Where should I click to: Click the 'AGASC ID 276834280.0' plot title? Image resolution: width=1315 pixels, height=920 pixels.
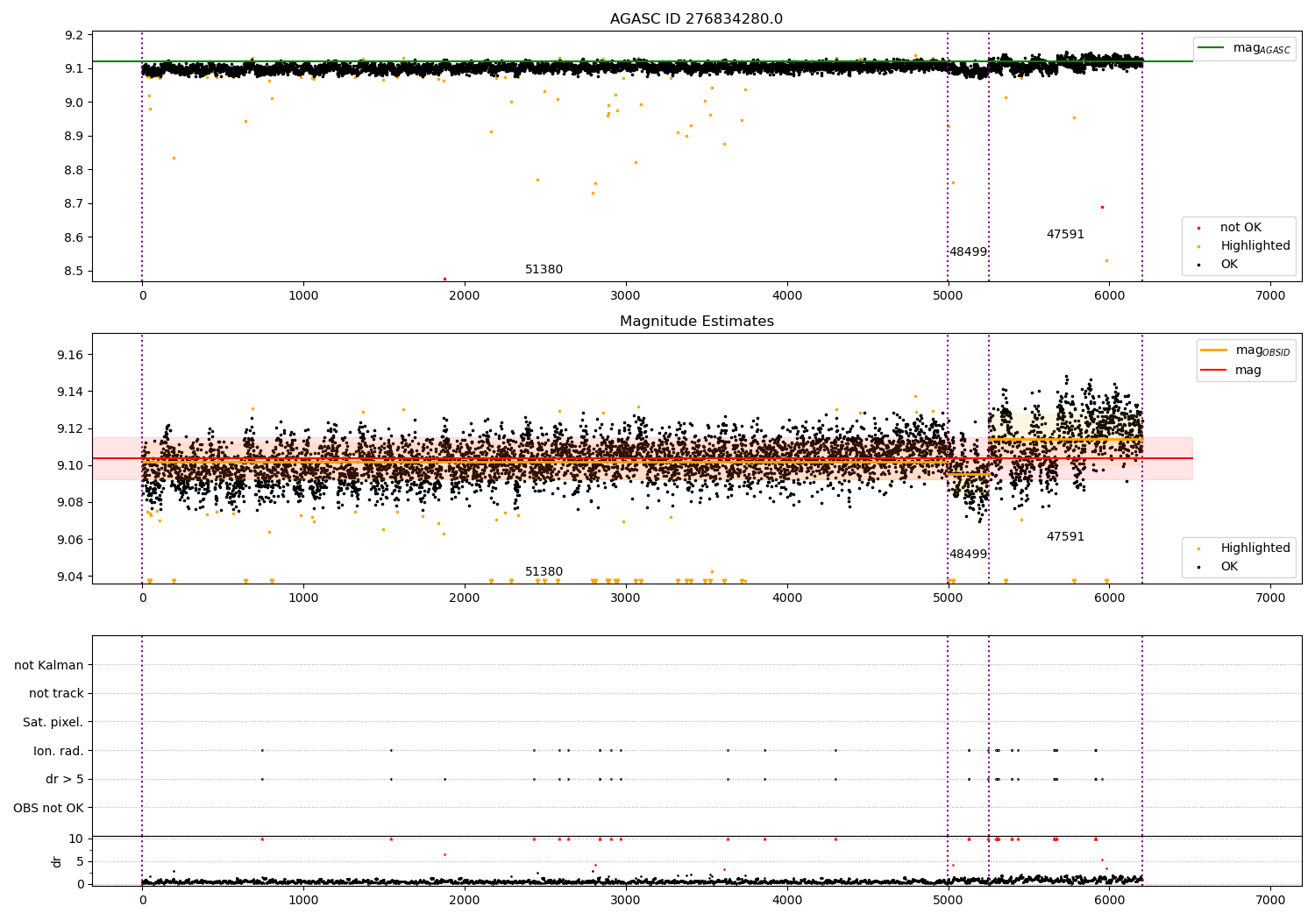click(x=696, y=19)
